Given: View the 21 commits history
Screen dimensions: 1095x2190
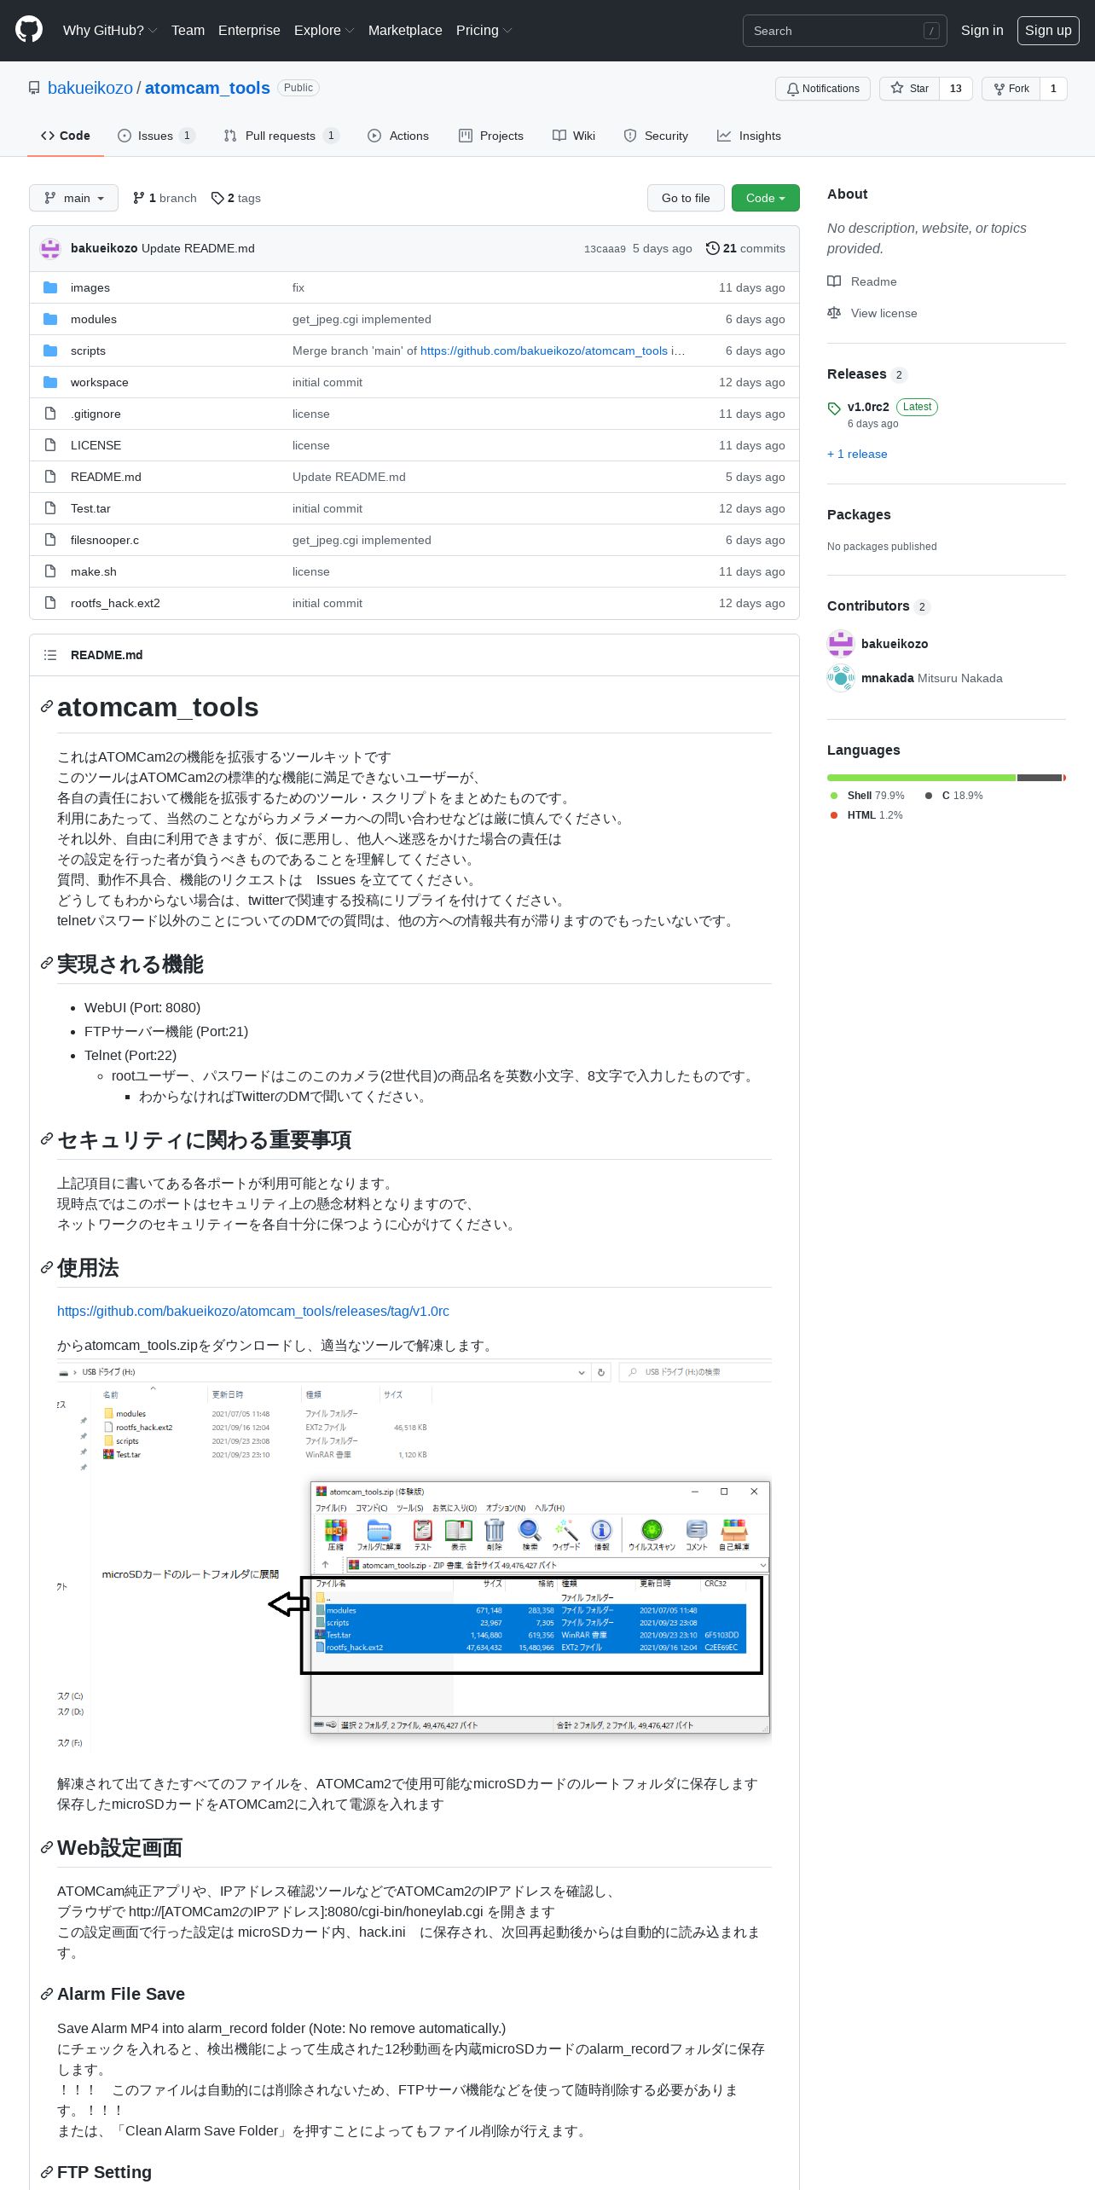Looking at the screenshot, I should 745,248.
